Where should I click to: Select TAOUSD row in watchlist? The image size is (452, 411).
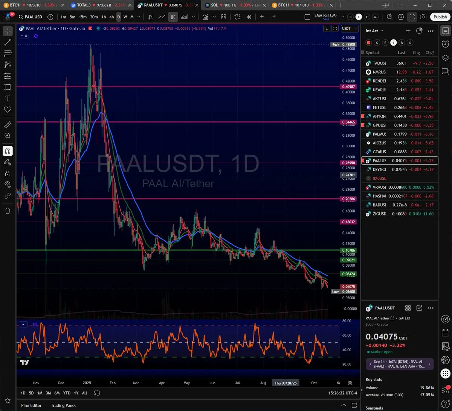point(400,63)
